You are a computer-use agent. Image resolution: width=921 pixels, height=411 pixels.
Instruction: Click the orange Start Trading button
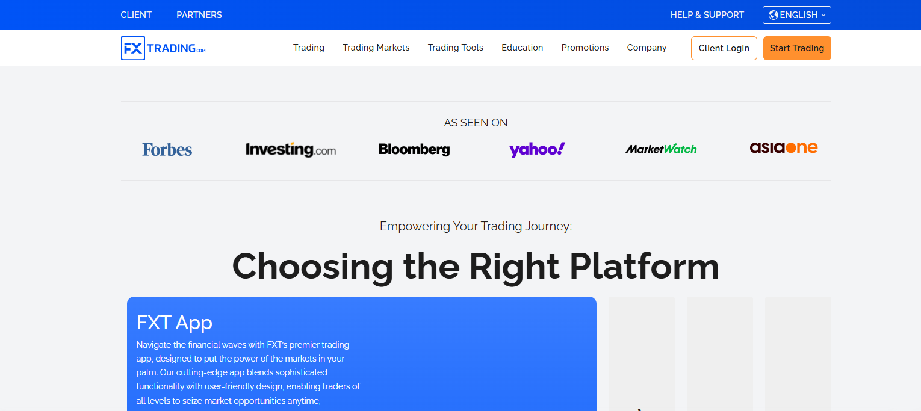(797, 48)
